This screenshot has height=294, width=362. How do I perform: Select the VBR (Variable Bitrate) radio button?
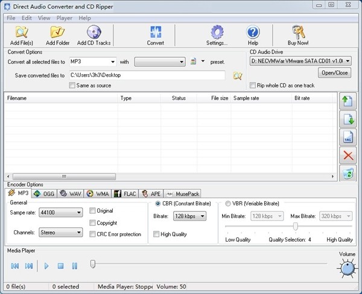click(229, 203)
